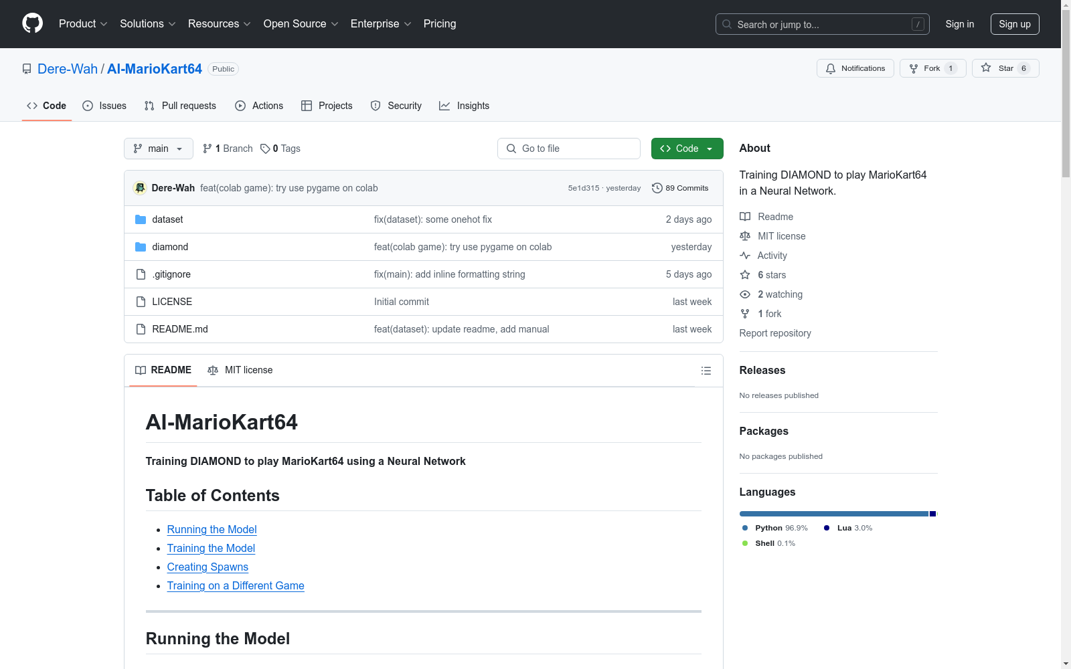Screen dimensions: 1071x669
Task: Click Report repository link
Action: (775, 333)
